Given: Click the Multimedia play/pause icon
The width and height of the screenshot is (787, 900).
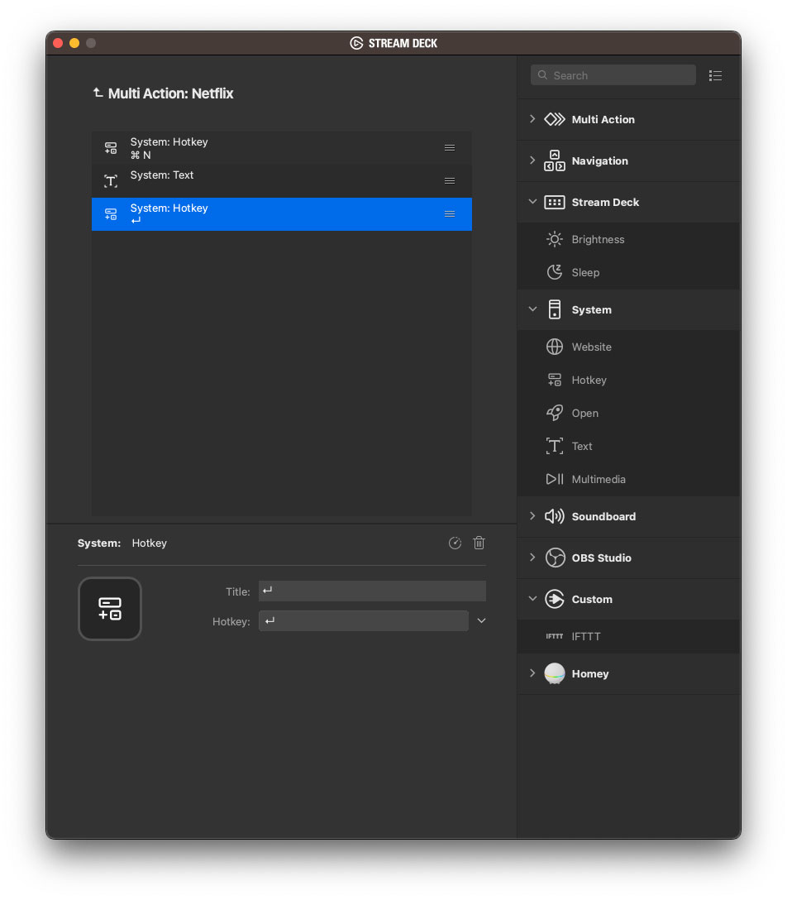Looking at the screenshot, I should (x=555, y=479).
